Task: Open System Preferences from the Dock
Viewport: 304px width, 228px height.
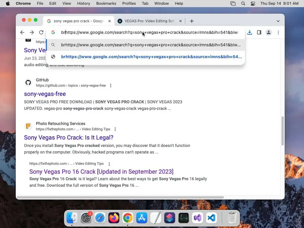Action: (x=86, y=218)
